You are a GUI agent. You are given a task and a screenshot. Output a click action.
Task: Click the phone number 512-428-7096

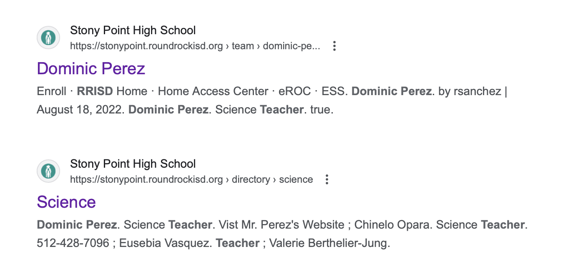(x=73, y=243)
